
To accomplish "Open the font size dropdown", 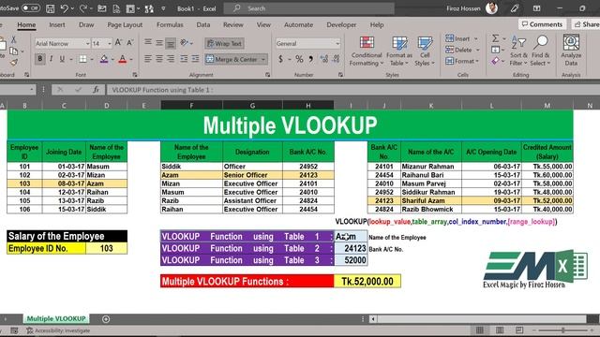I will (110, 44).
